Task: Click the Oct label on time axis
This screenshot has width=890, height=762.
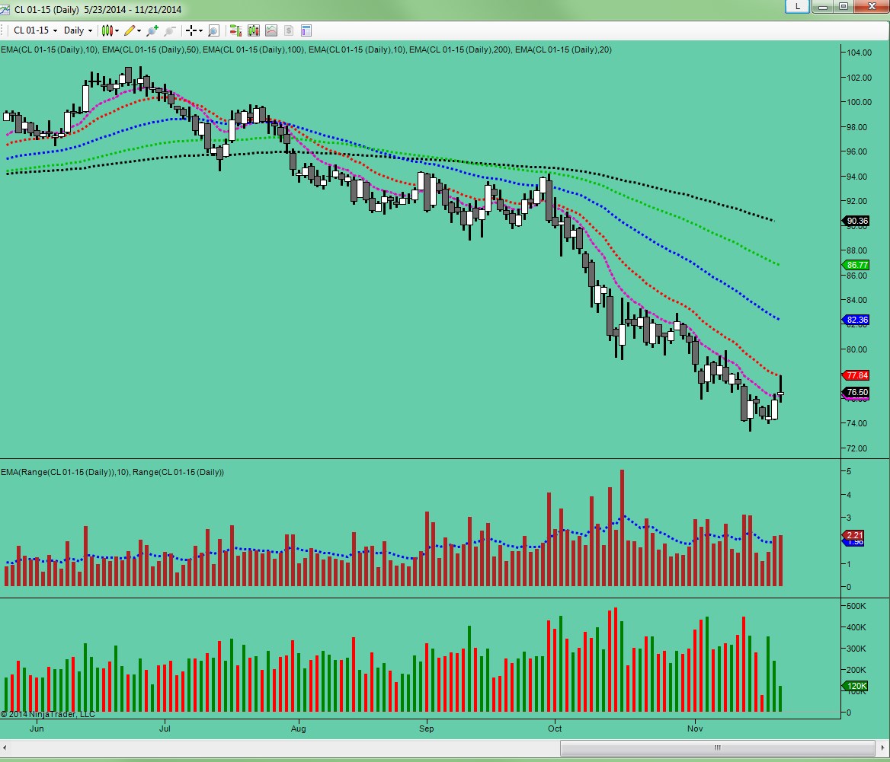Action: [555, 729]
